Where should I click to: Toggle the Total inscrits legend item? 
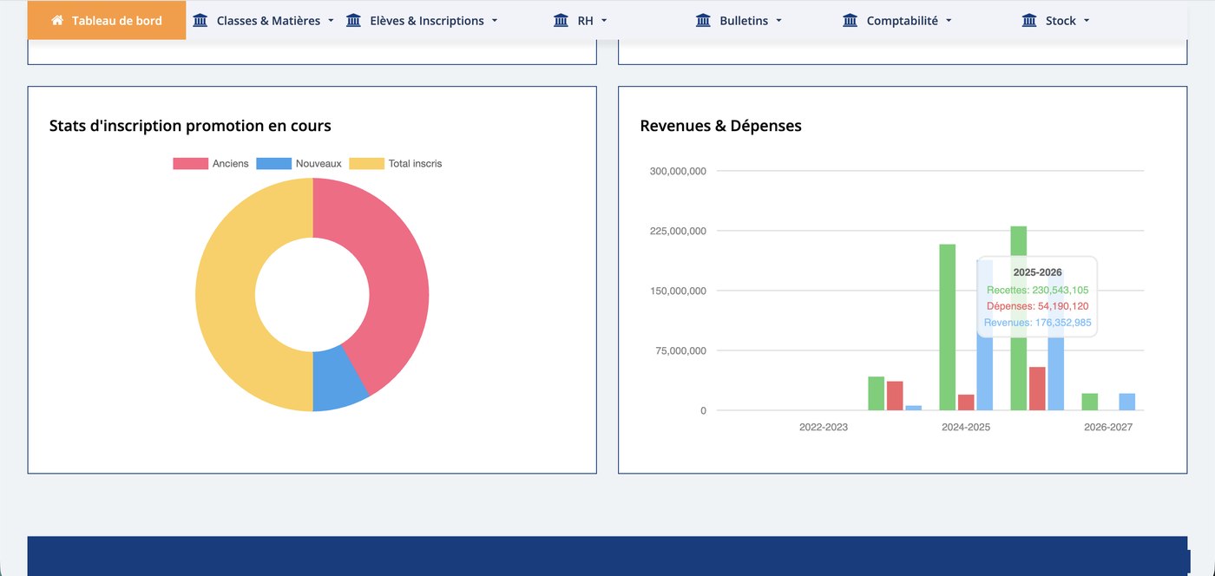396,163
